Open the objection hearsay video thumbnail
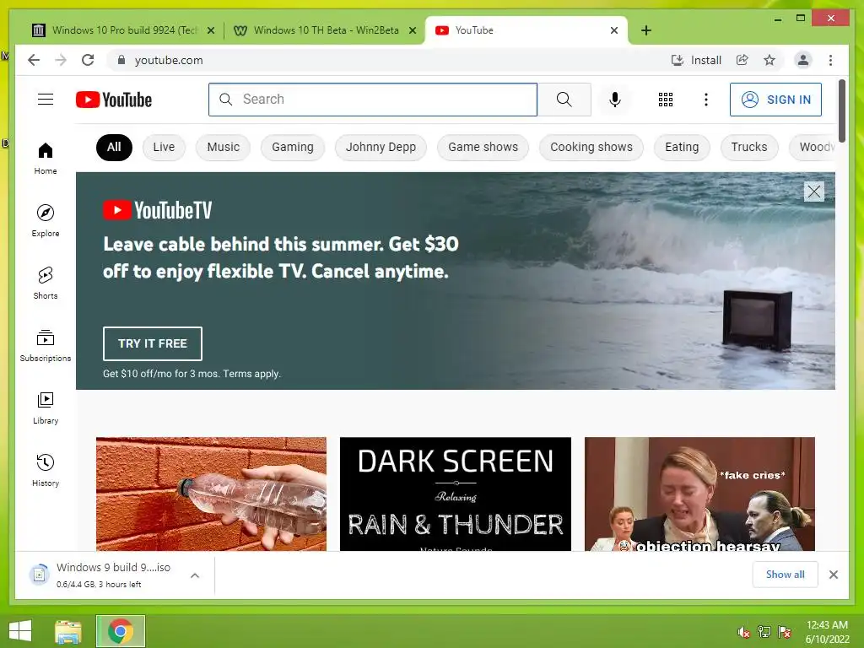Viewport: 864px width, 648px height. coord(699,494)
